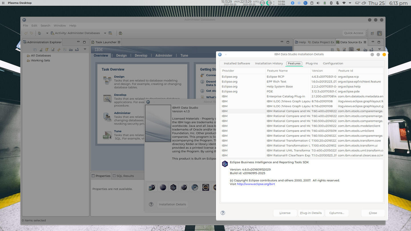This screenshot has width=411, height=231.
Task: Open the Help view tab
Action: (300, 42)
